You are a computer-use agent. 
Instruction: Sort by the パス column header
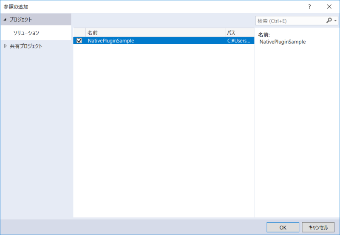click(240, 33)
